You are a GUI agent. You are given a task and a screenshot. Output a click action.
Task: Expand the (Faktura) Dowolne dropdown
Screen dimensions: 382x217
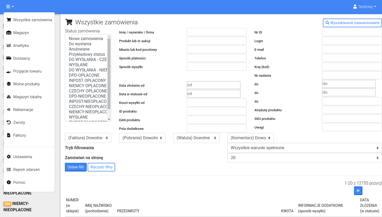[88, 138]
